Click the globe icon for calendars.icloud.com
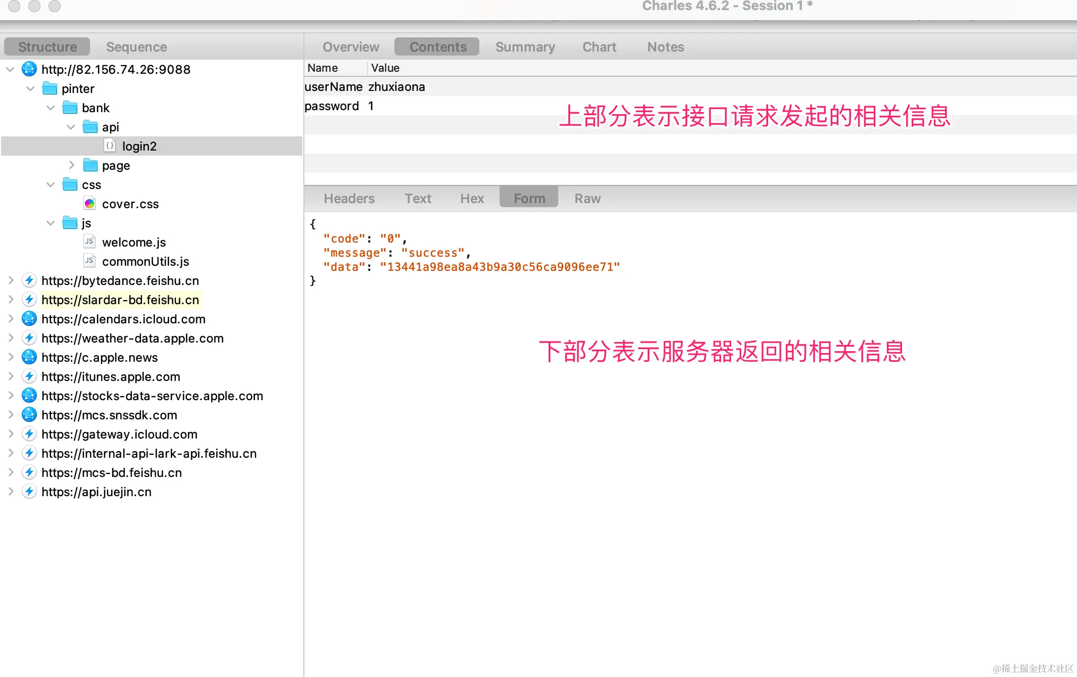The width and height of the screenshot is (1077, 677). pos(29,319)
